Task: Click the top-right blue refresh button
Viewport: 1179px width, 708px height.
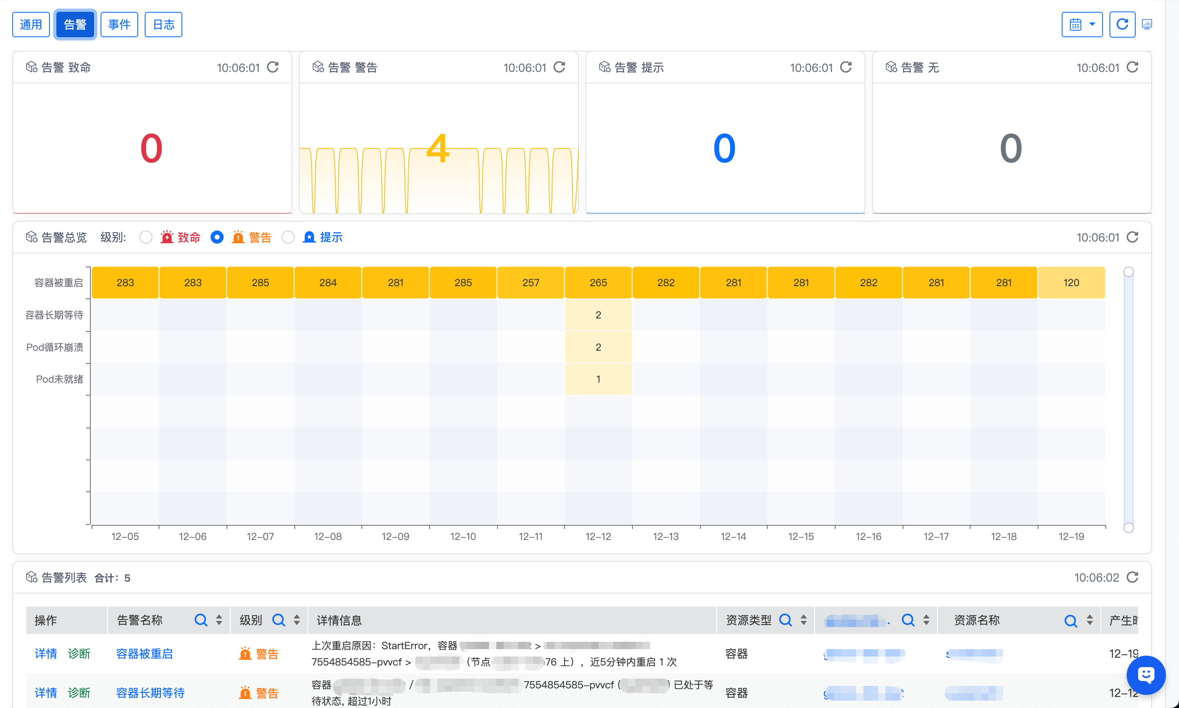Action: coord(1122,25)
